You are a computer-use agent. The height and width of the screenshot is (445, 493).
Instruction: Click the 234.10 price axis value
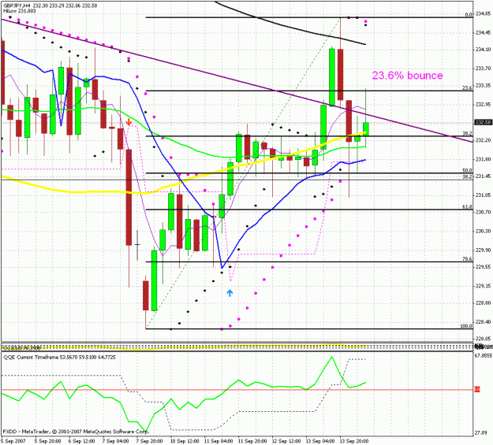point(483,50)
